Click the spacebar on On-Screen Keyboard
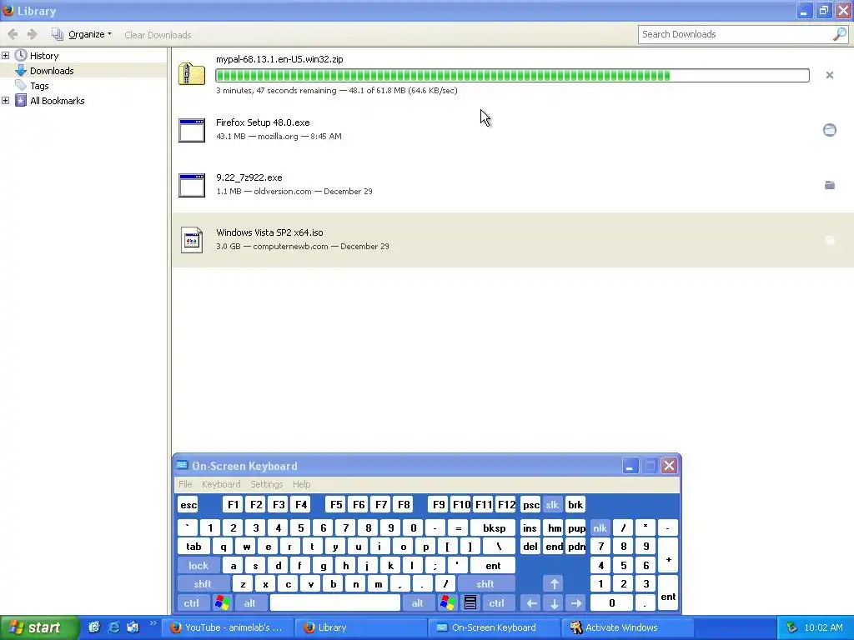This screenshot has width=854, height=640. (x=335, y=602)
